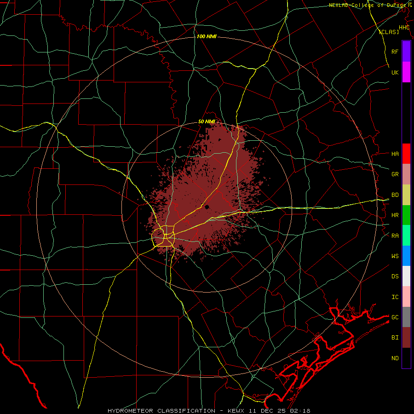Select the DS white legend swatch

pos(406,276)
